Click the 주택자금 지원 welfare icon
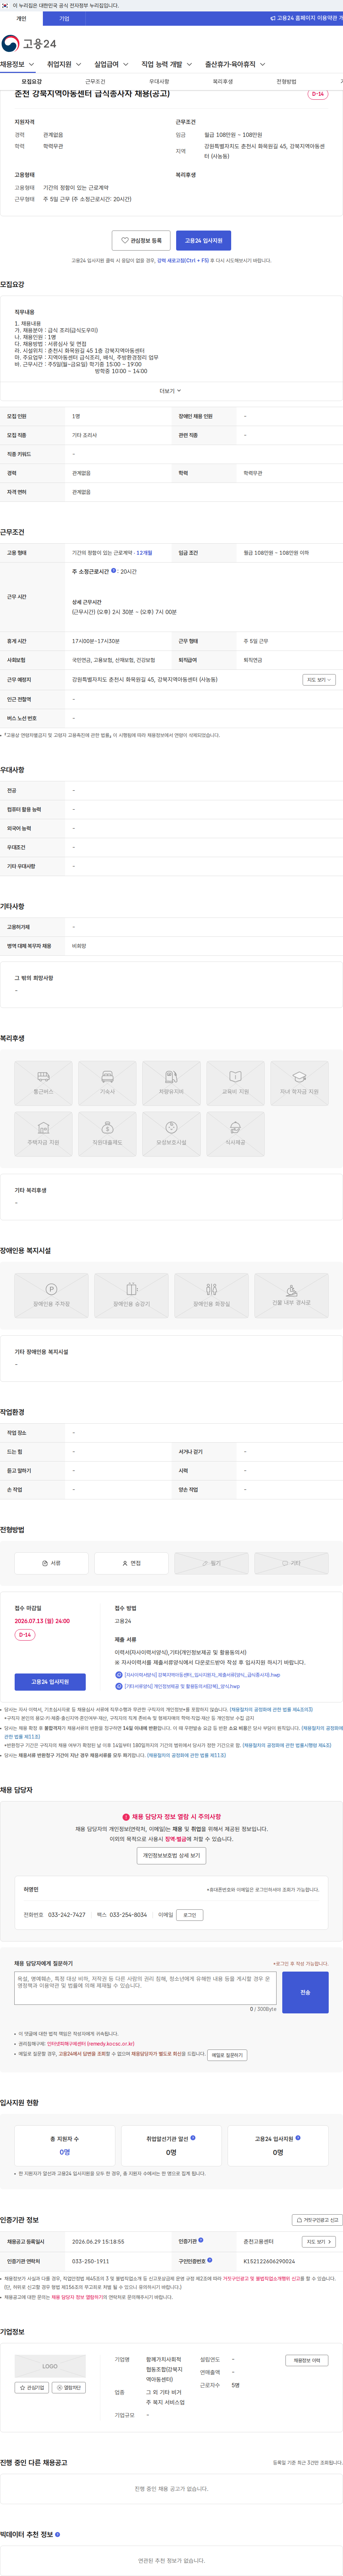This screenshot has height=2576, width=343. [x=43, y=1134]
